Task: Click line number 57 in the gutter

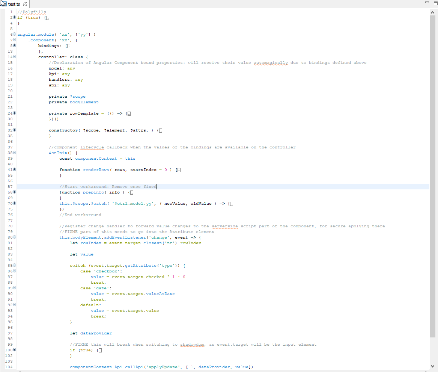Action: (x=10, y=186)
